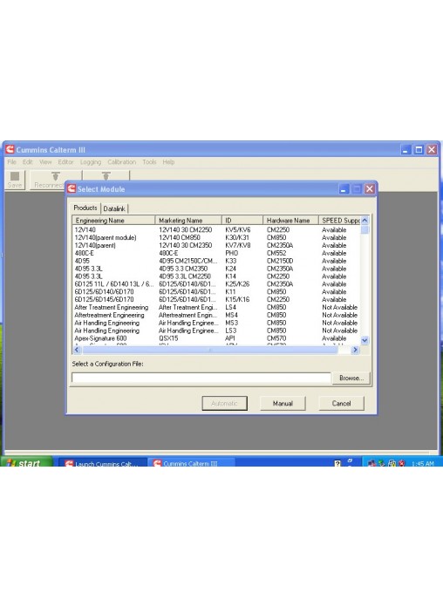Open the Editor menu

point(65,162)
